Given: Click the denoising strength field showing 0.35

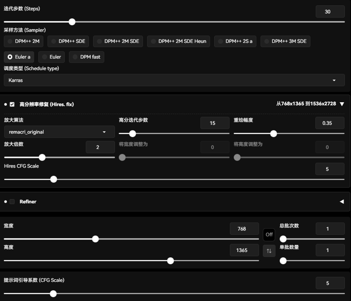Looking at the screenshot, I should tap(330, 123).
